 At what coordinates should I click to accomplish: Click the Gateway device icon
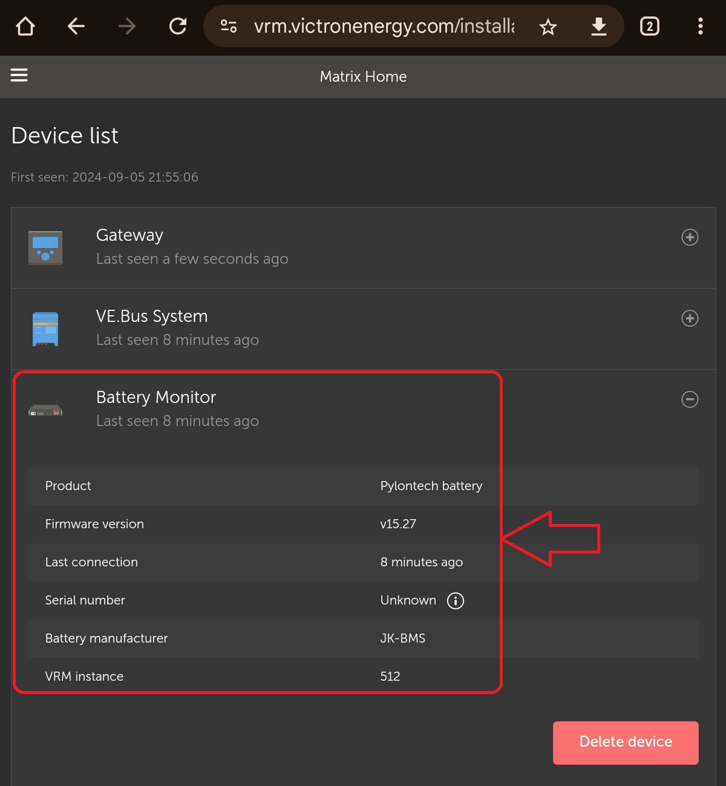click(x=45, y=247)
